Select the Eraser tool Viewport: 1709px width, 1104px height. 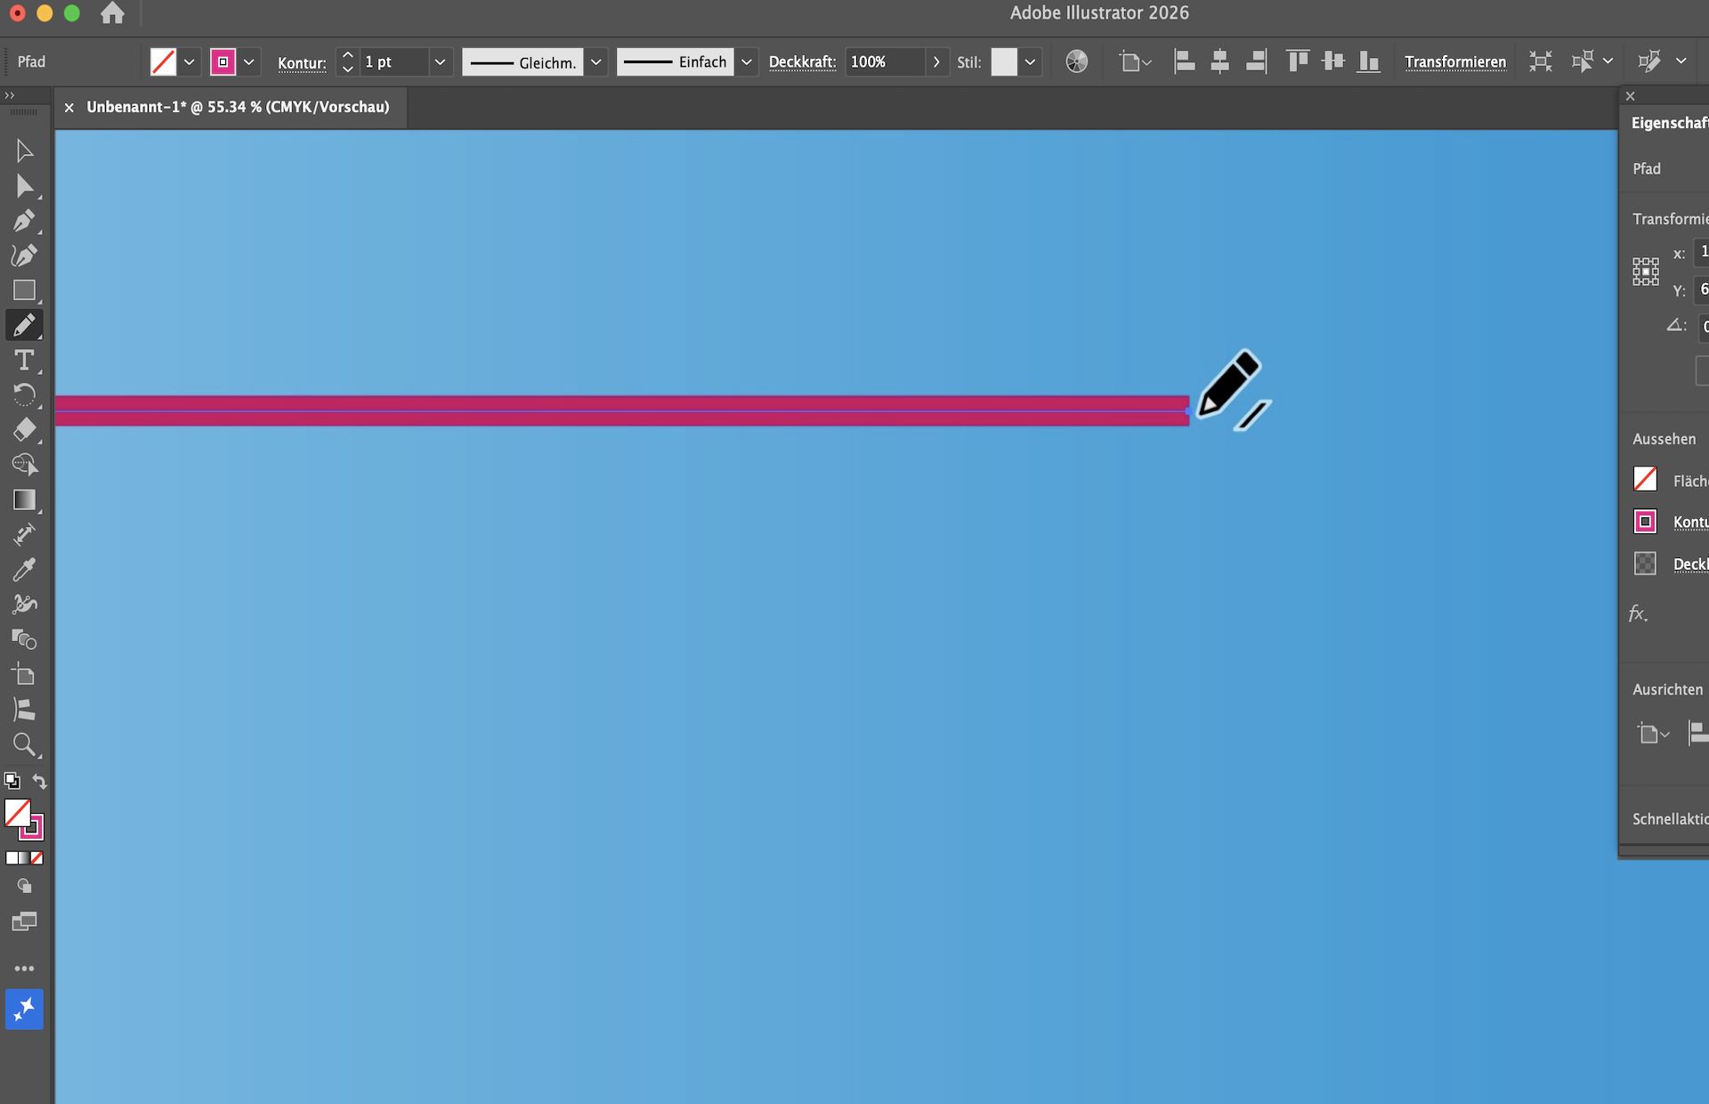click(24, 430)
